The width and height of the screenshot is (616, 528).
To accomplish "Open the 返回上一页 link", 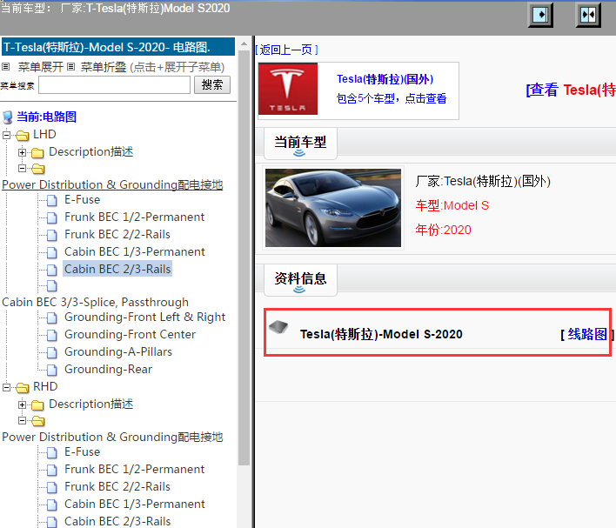I will [x=286, y=50].
